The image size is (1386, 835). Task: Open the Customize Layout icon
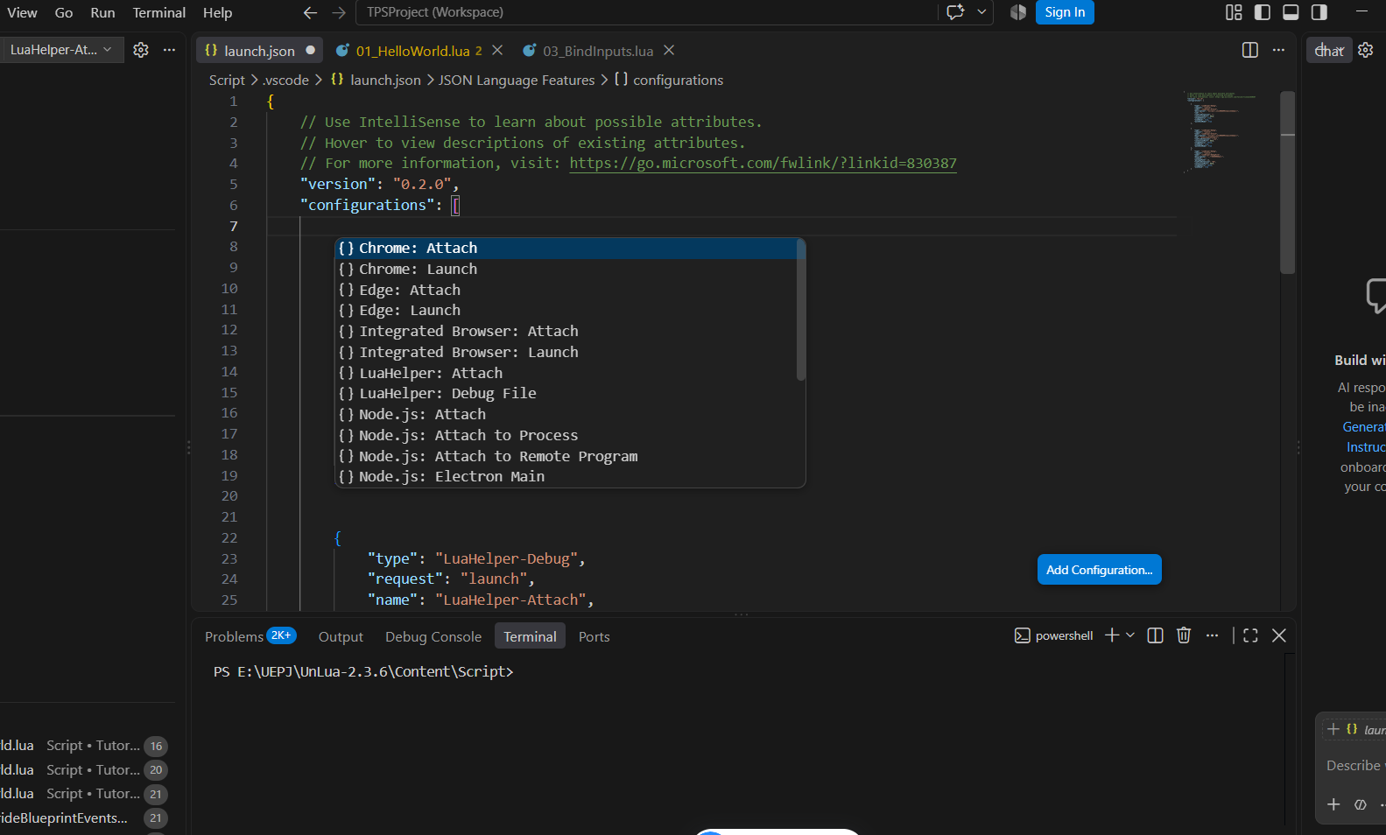[x=1234, y=12]
